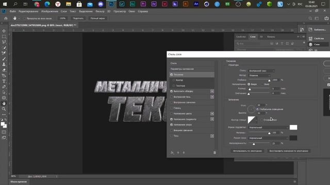Open the Фильтр menu
This screenshot has height=185, width=330.
point(100,11)
